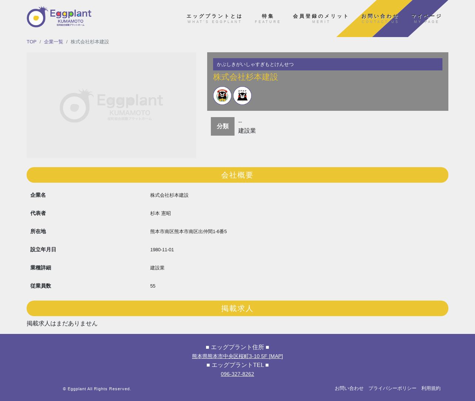Open 会員登録のメリット menu item

[x=321, y=19]
